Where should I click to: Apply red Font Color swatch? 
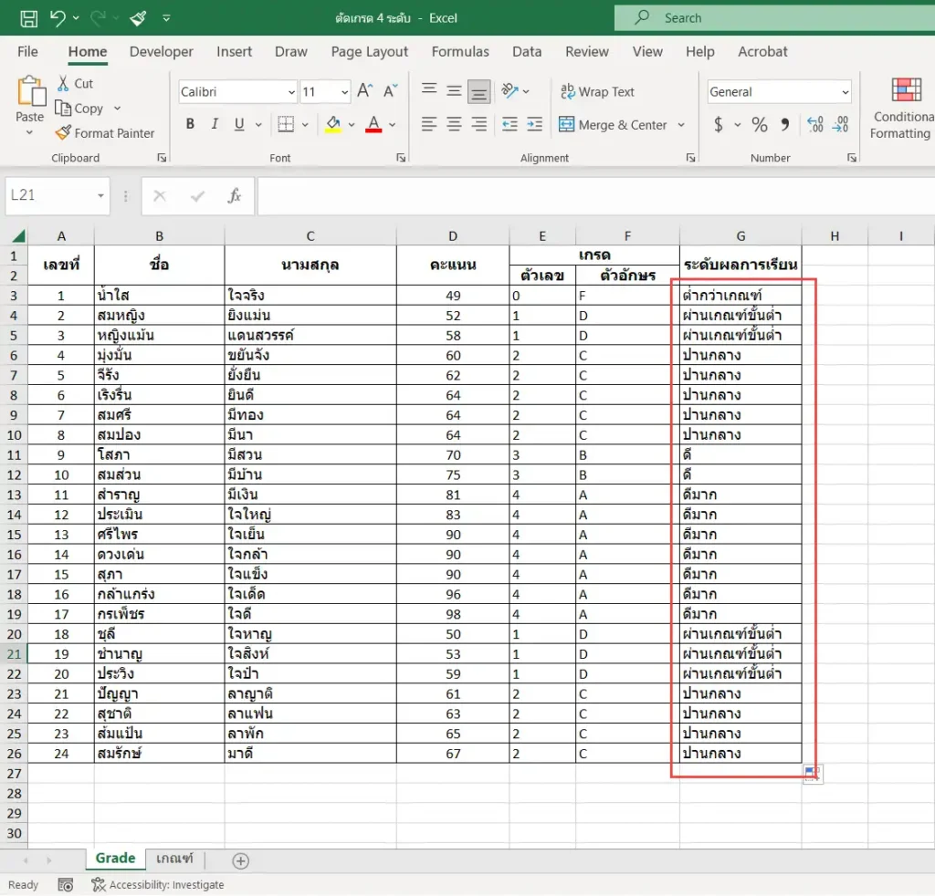tap(373, 124)
